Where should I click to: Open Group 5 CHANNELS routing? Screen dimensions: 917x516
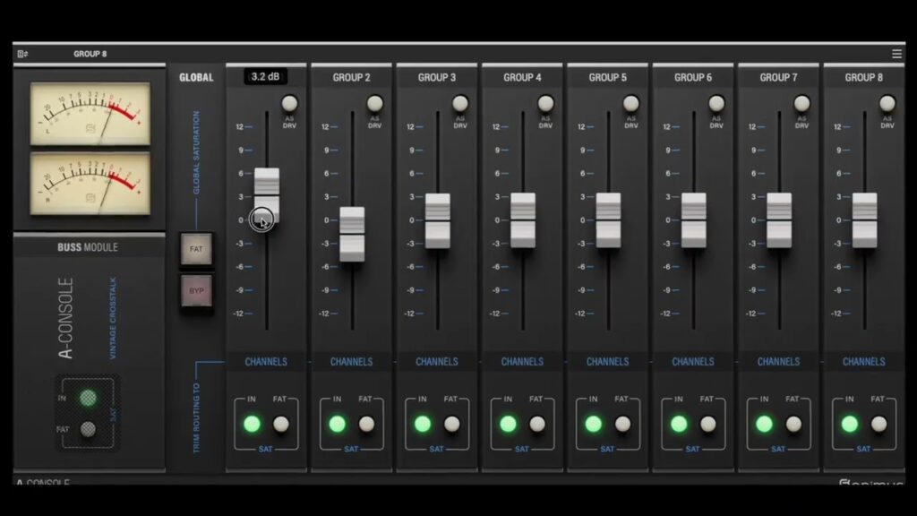pyautogui.click(x=608, y=362)
